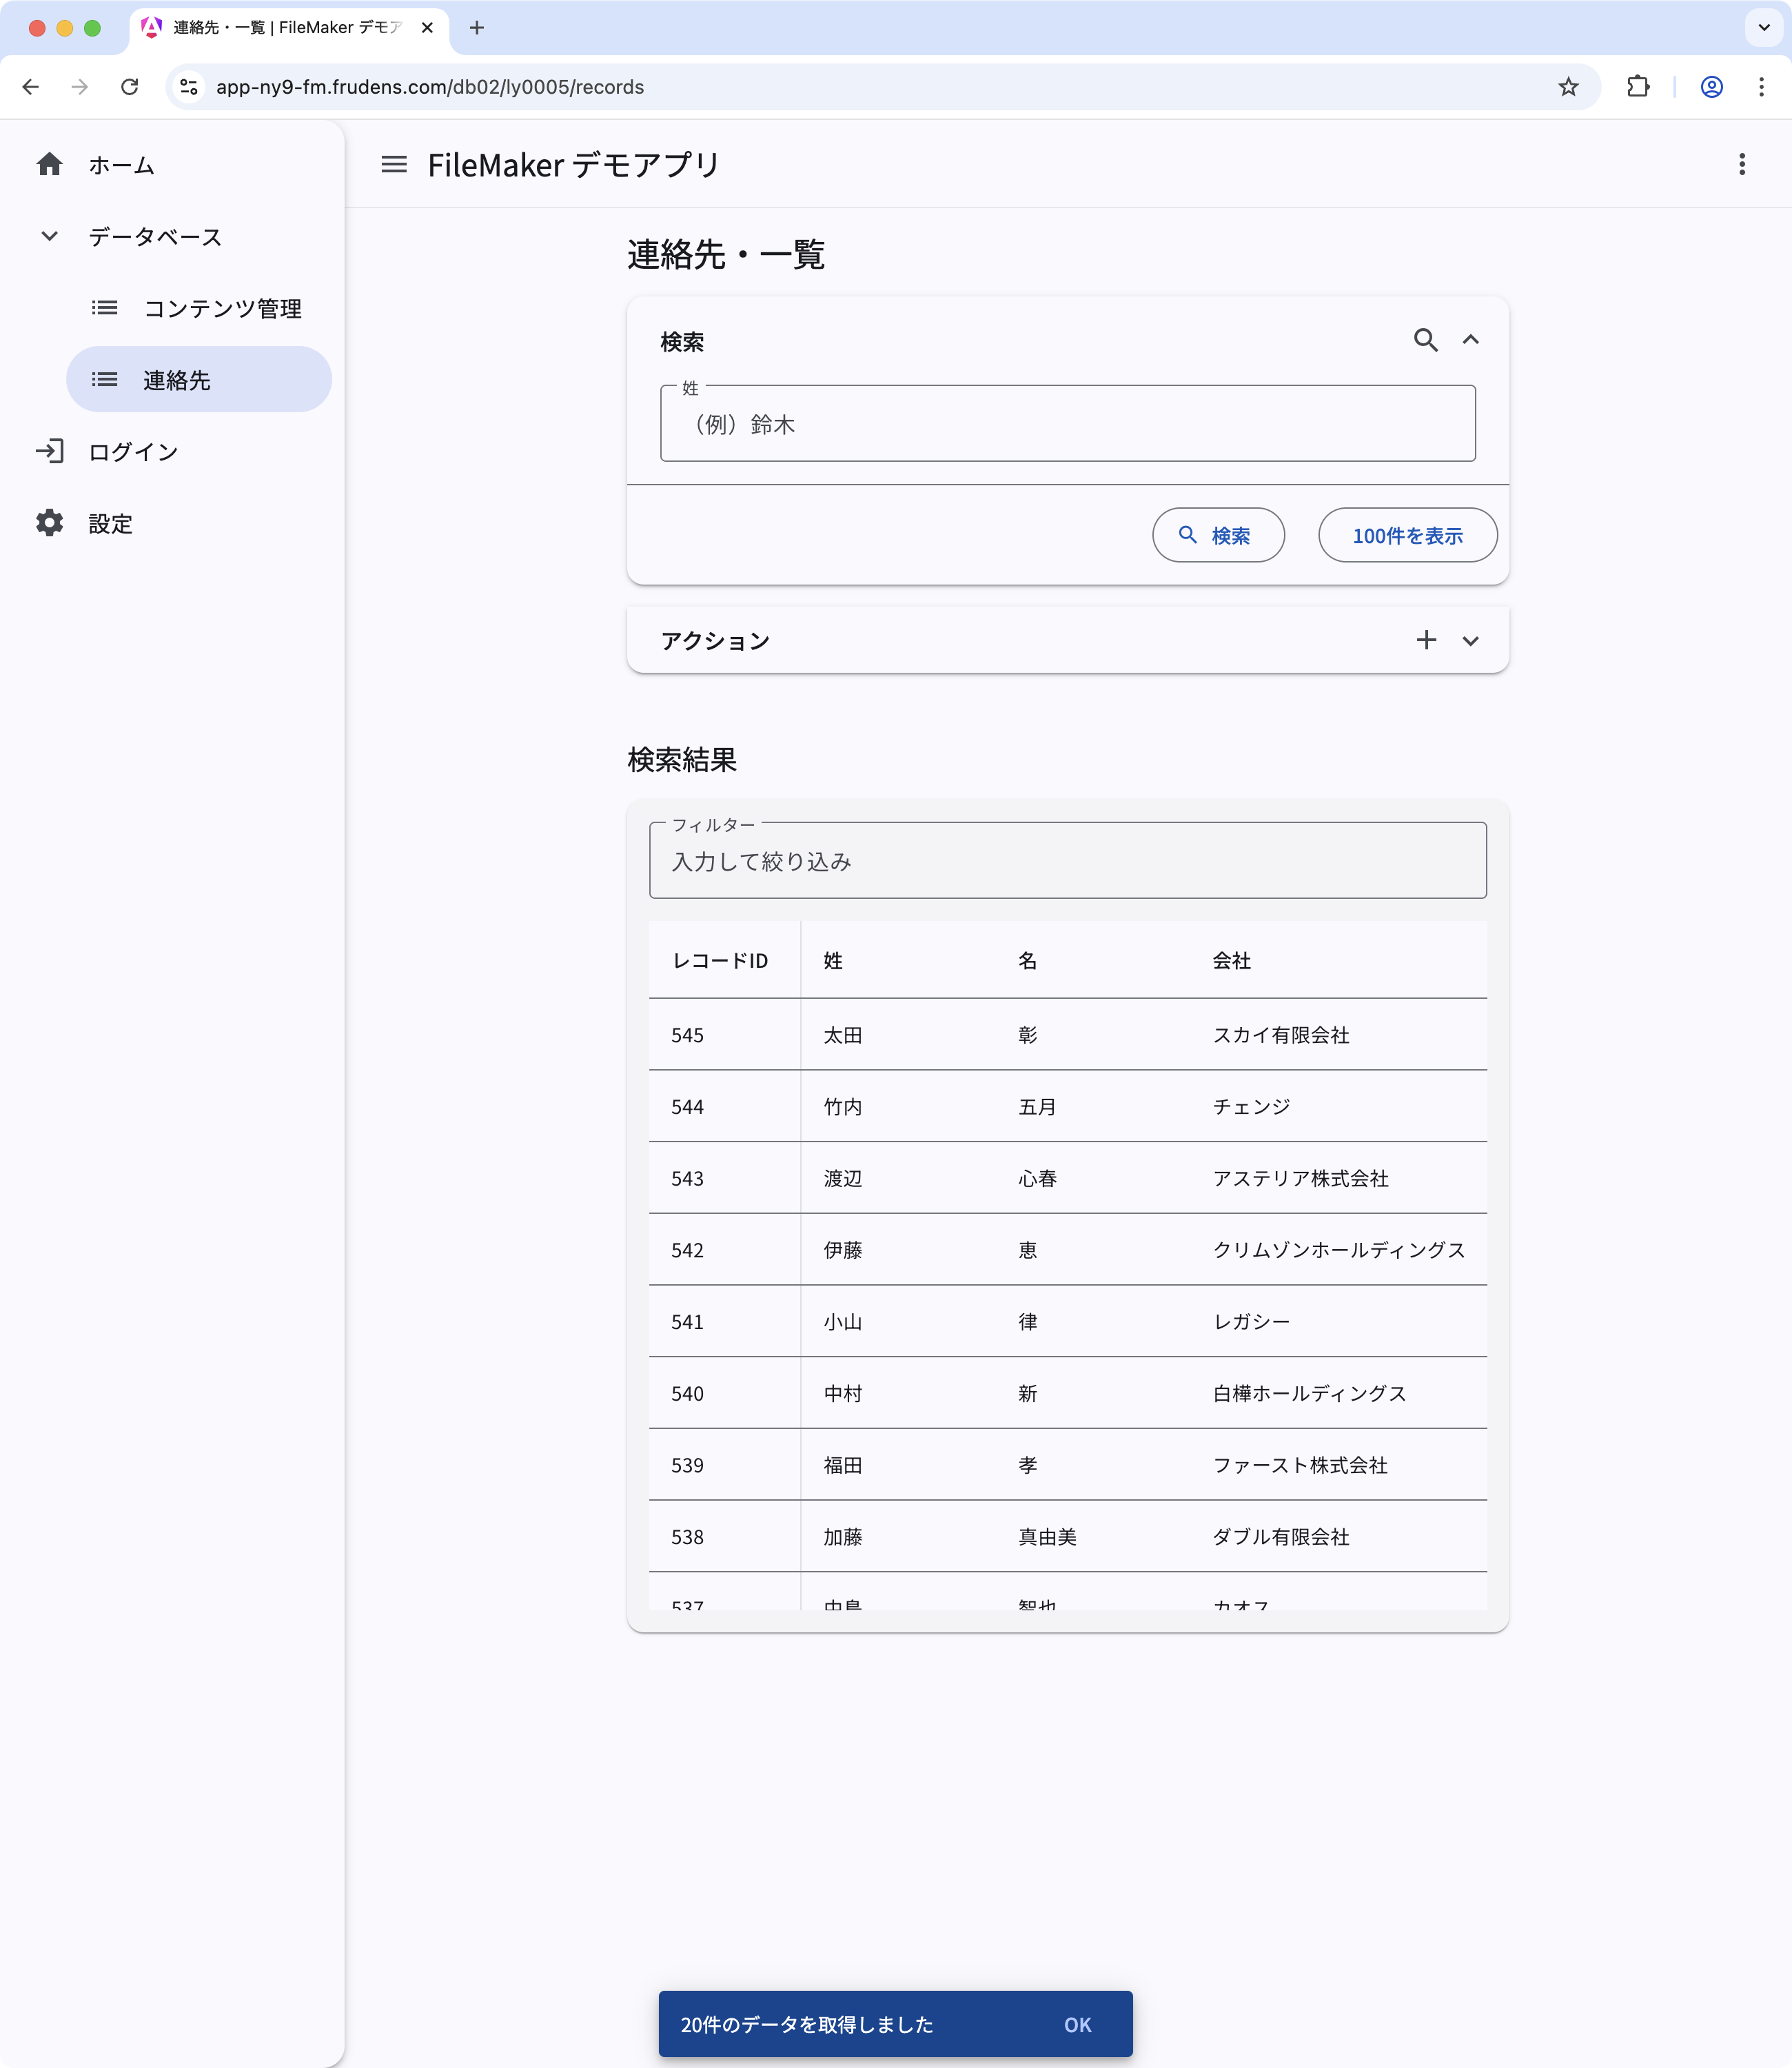The image size is (1792, 2068).
Task: Click the 真由美 given name cell
Action: [x=1047, y=1537]
